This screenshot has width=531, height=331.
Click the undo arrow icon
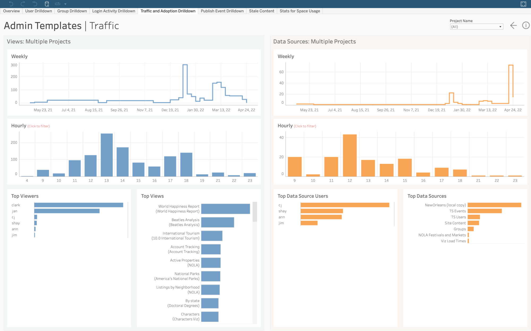10,3
